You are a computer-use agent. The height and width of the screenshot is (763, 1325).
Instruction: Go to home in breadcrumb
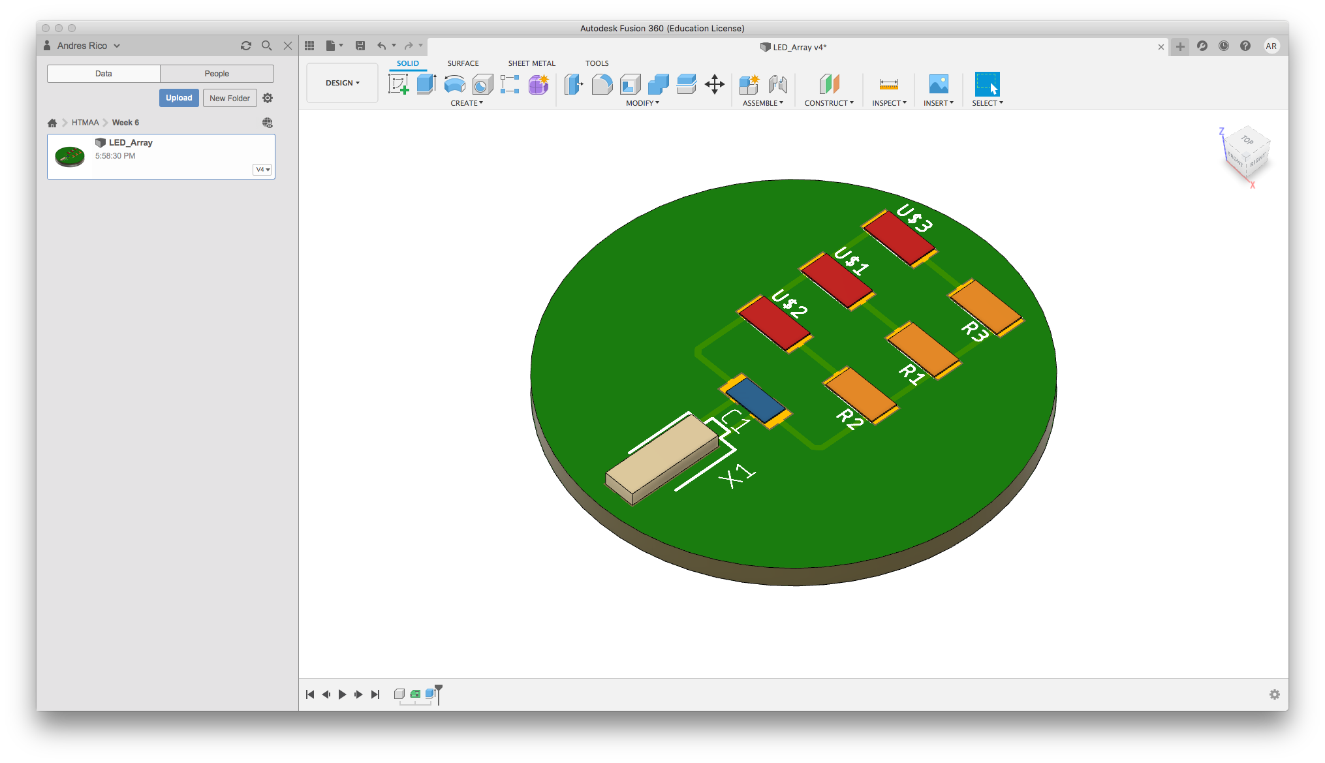[x=52, y=123]
